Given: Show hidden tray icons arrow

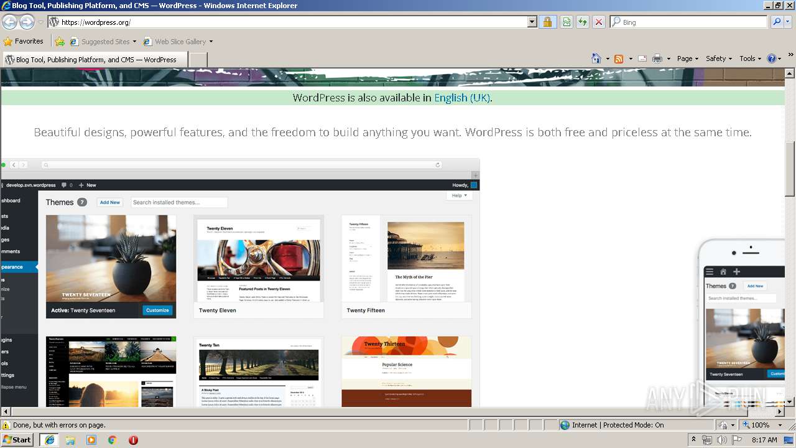Looking at the screenshot, I should (x=694, y=440).
